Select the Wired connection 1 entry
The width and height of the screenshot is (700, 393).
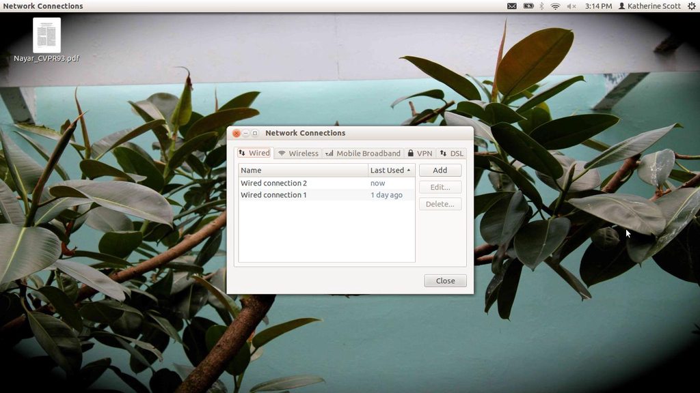(273, 195)
